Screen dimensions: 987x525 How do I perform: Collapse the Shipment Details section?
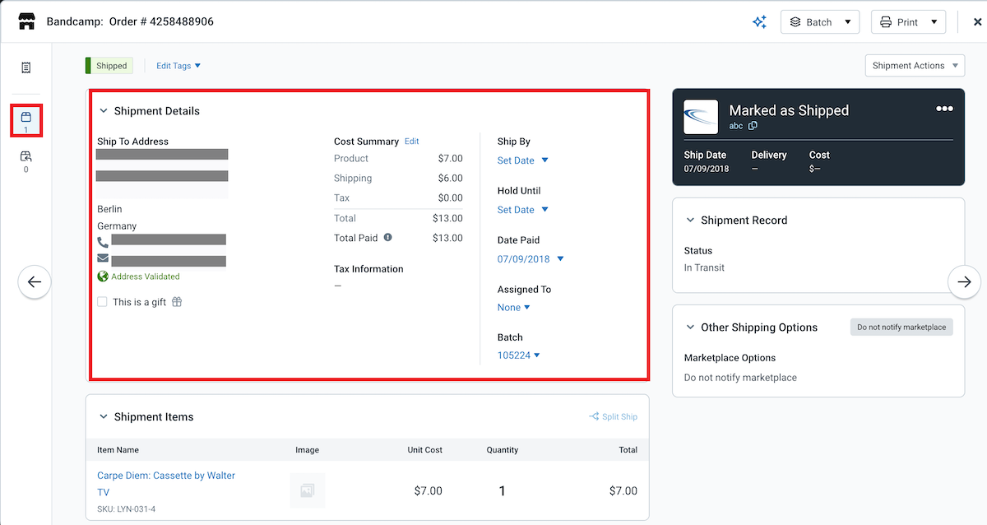(104, 111)
